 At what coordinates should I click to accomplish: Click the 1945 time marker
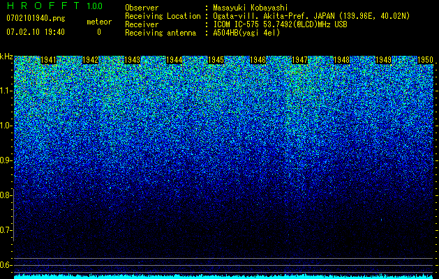coord(216,60)
